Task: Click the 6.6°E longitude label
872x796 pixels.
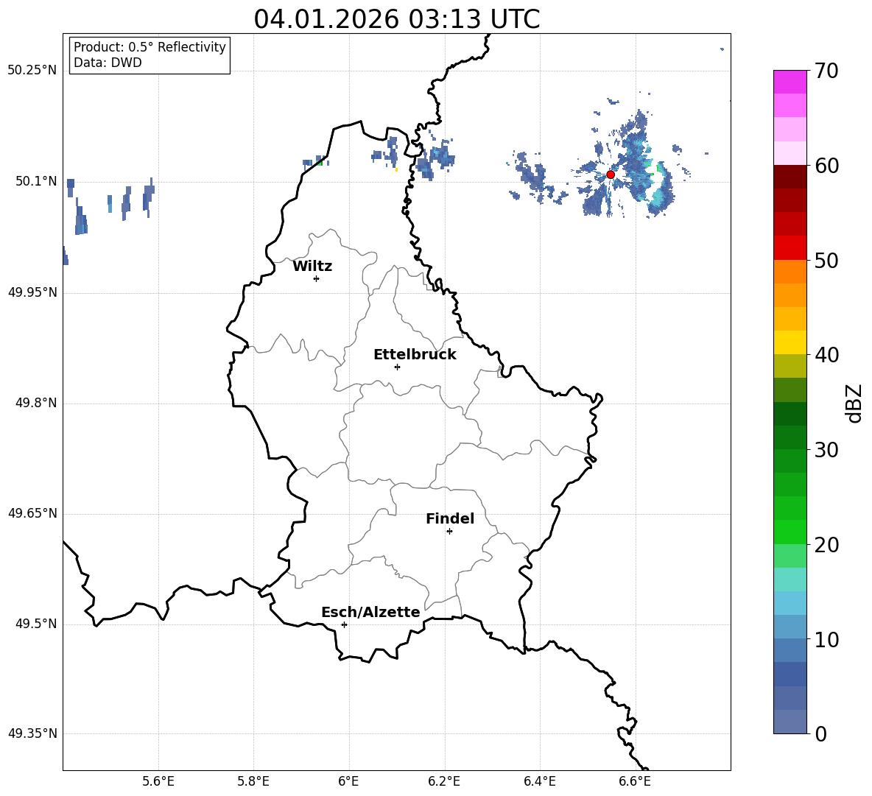Action: pyautogui.click(x=635, y=781)
